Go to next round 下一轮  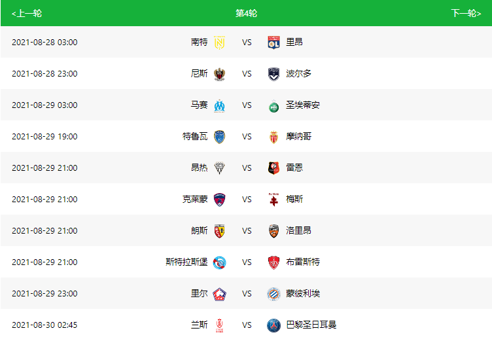click(466, 13)
